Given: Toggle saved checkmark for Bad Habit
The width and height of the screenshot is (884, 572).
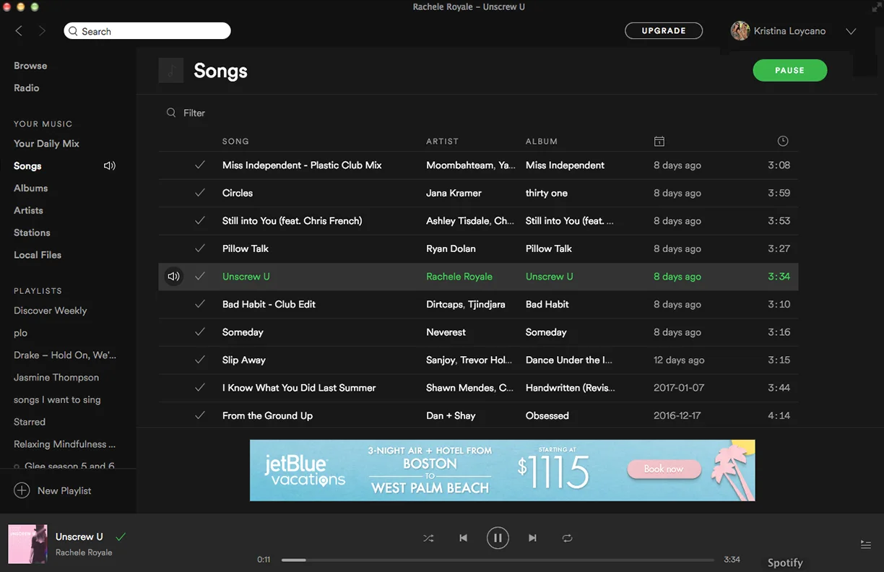Looking at the screenshot, I should click(200, 305).
